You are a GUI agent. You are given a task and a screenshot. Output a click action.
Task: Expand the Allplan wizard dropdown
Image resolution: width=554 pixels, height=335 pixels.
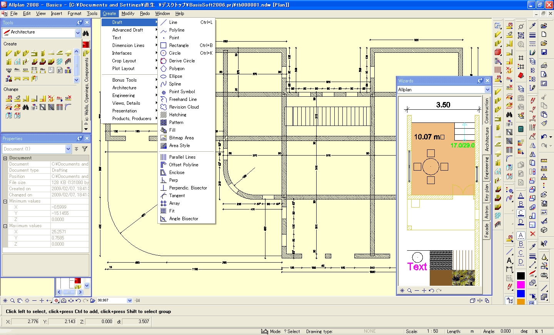pyautogui.click(x=487, y=90)
